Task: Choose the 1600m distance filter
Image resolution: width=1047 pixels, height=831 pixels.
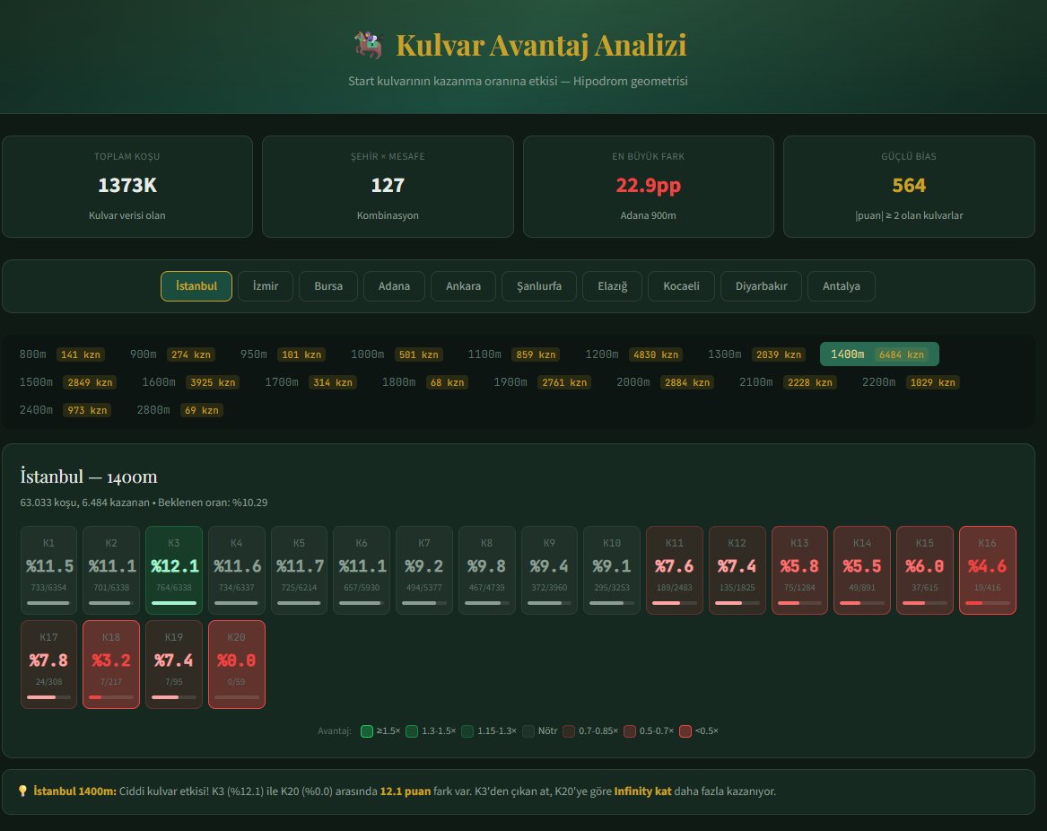Action: (190, 382)
